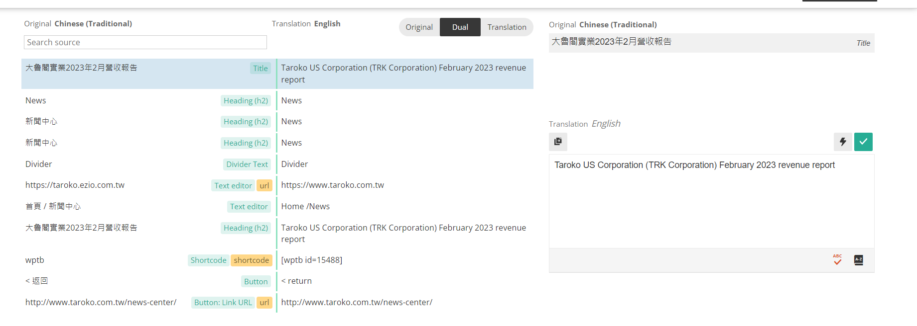
Task: Select the source row tagged Title
Action: [x=149, y=74]
